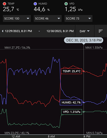Toggle the blue HUMID series indicator

35,4
